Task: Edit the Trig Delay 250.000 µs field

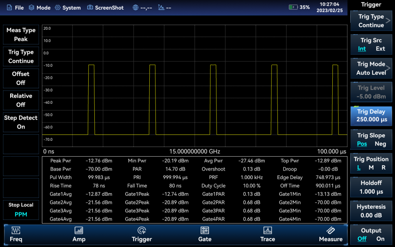Action: point(371,116)
